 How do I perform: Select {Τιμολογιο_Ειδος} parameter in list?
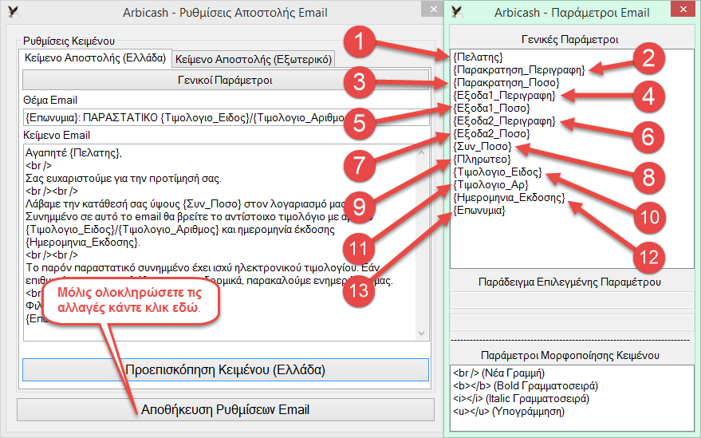pyautogui.click(x=498, y=172)
